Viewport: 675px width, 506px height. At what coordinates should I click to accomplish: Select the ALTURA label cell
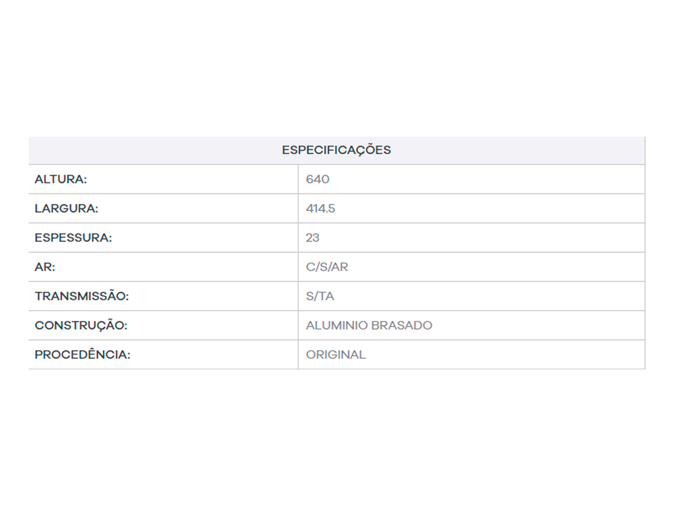(x=61, y=179)
